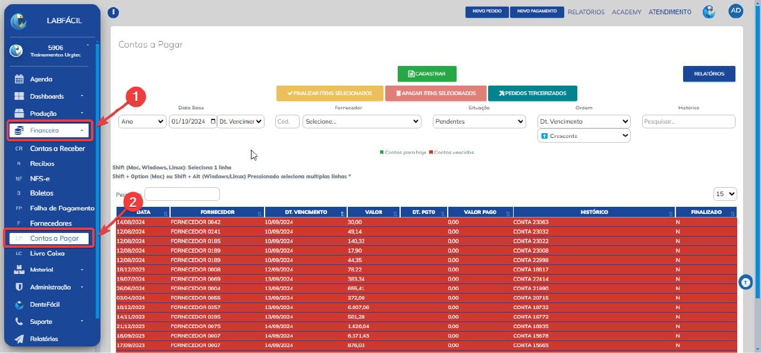This screenshot has width=761, height=353.
Task: Sort by FINALIZADO column arrows
Action: coord(732,213)
